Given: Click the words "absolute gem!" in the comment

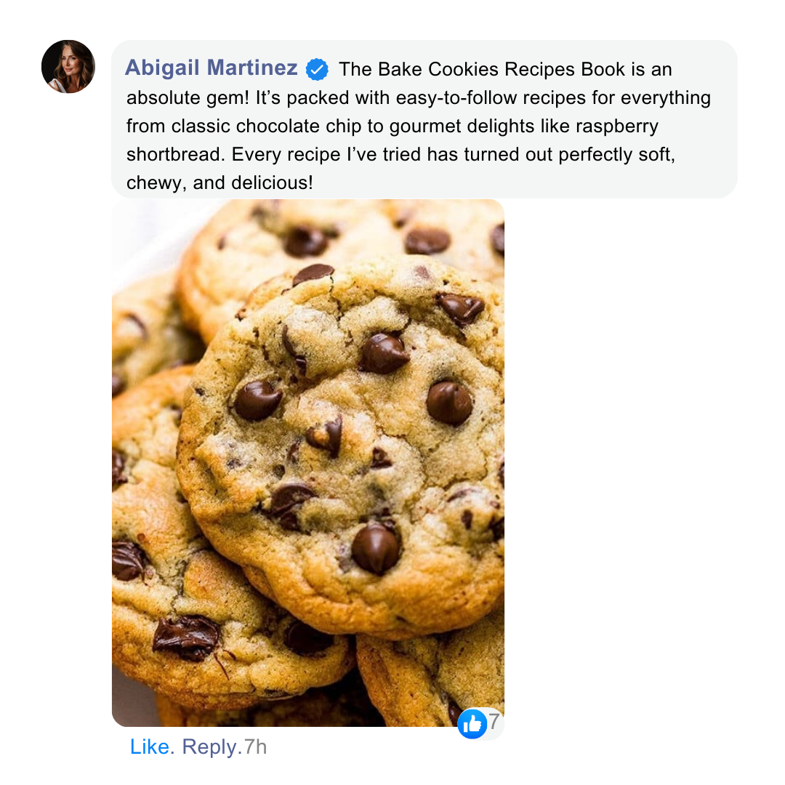Looking at the screenshot, I should pyautogui.click(x=188, y=97).
